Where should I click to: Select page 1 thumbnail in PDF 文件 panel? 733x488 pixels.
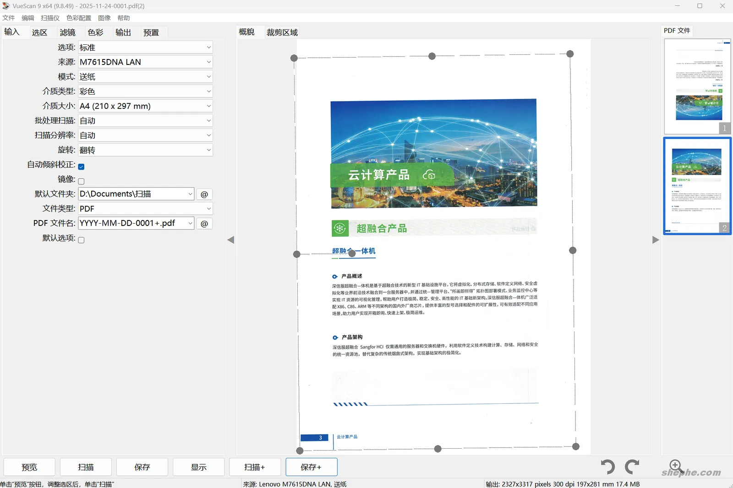697,85
